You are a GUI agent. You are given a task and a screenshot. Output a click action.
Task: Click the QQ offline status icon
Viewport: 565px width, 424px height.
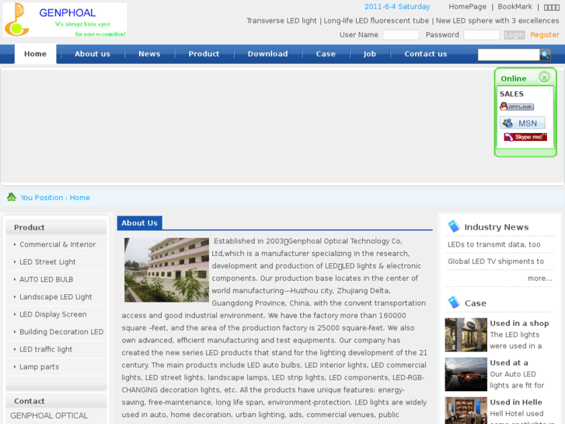click(x=517, y=107)
